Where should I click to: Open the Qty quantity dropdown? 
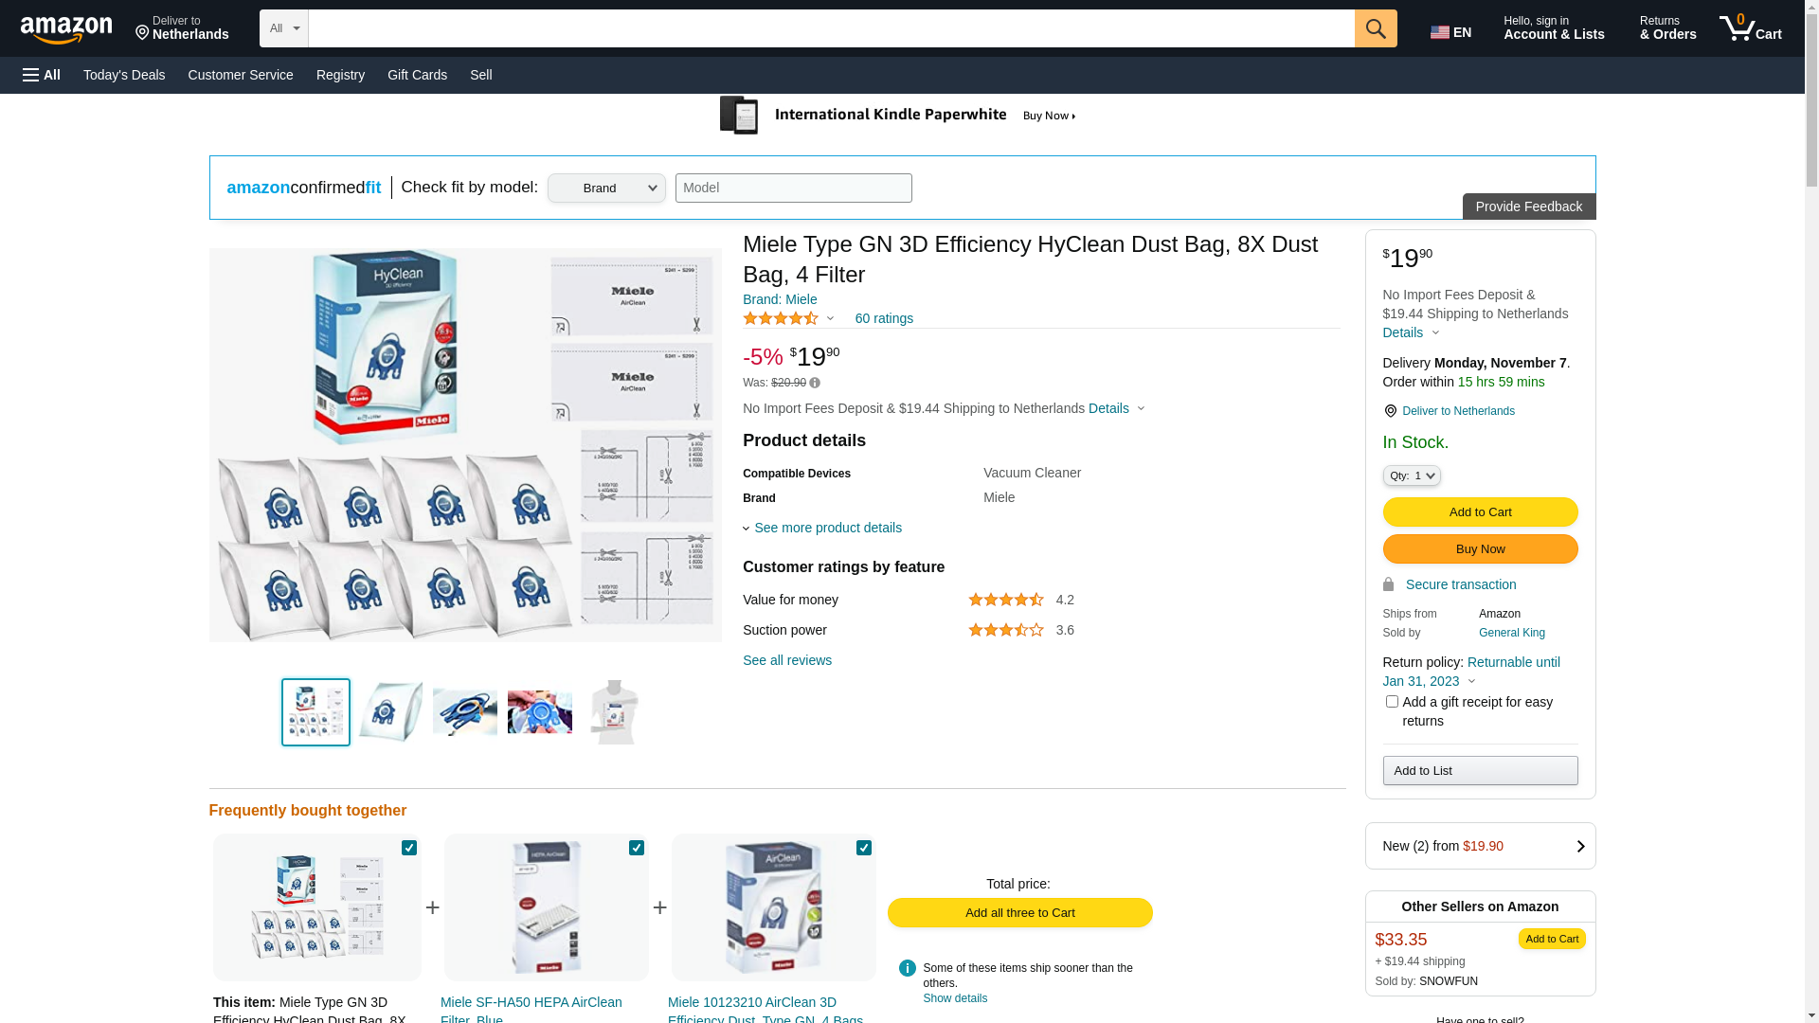pos(1411,476)
